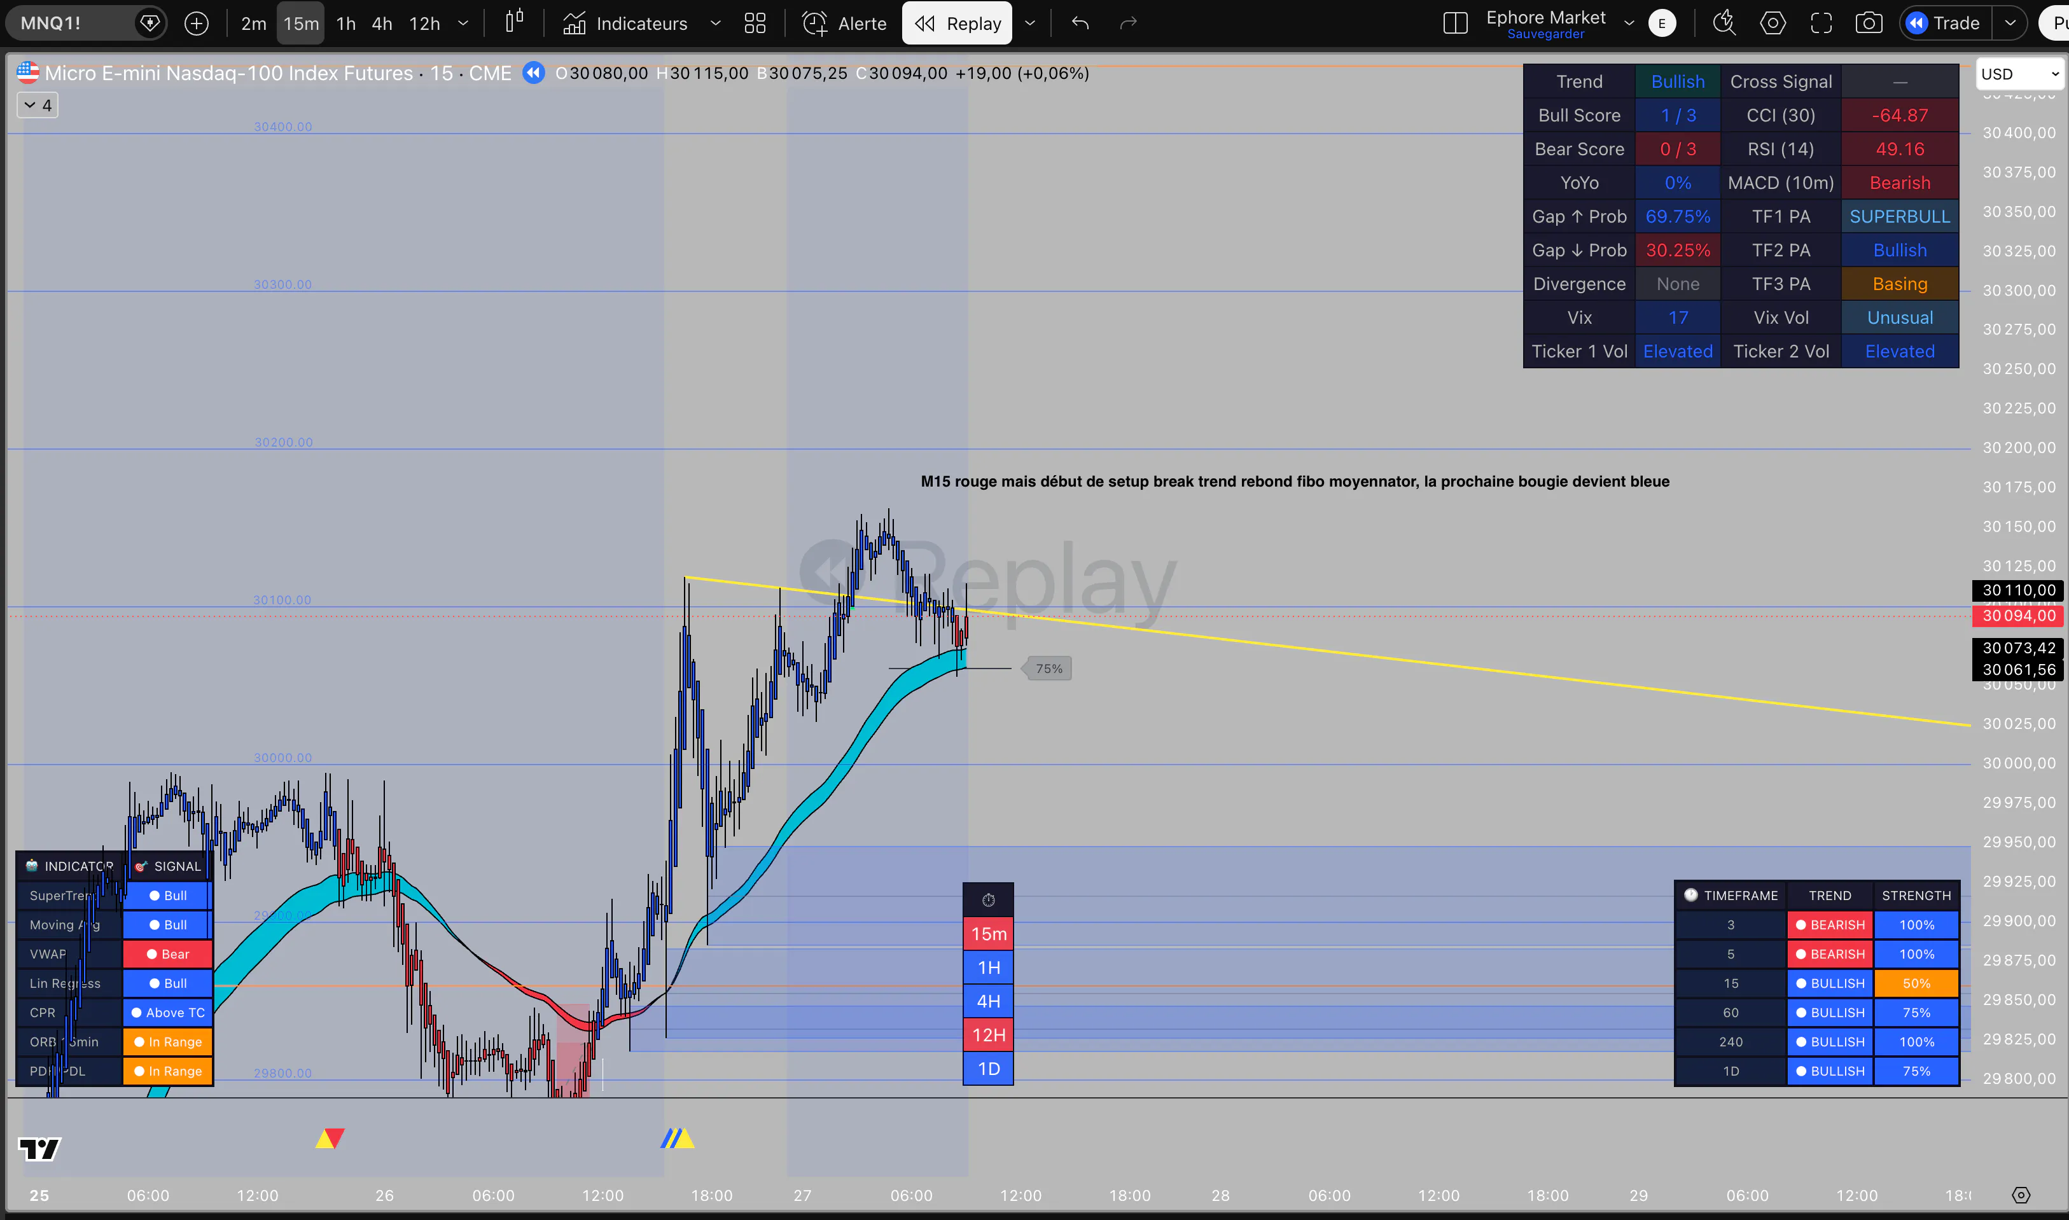The image size is (2069, 1220).
Task: Open the MNQ1! symbol search field
Action: pyautogui.click(x=70, y=23)
